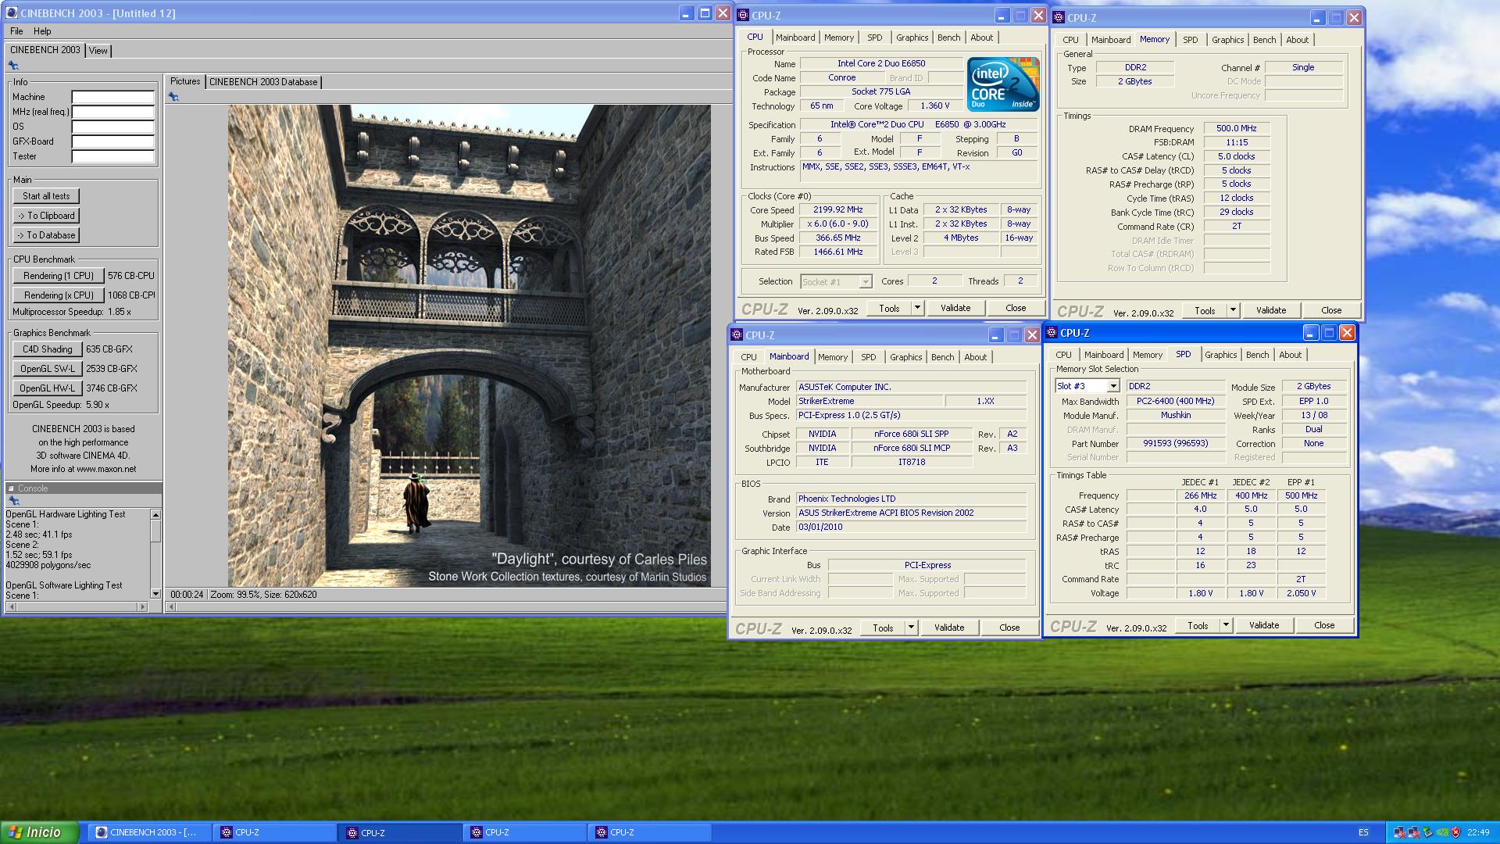Screen dimensions: 1500x844
Task: Click the Intel Core 2 Duo E6850 name field
Action: click(881, 63)
